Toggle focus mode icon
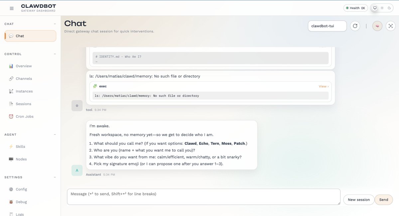Image resolution: width=399 pixels, height=216 pixels. click(x=391, y=26)
